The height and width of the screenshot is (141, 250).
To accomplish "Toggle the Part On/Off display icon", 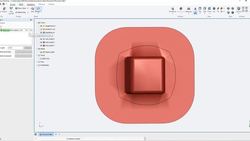I will [11, 9].
